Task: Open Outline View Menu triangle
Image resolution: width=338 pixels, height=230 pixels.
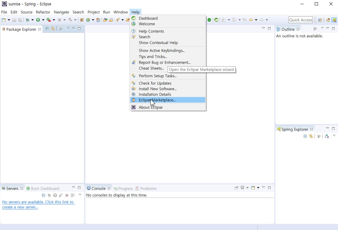Action: [x=322, y=28]
